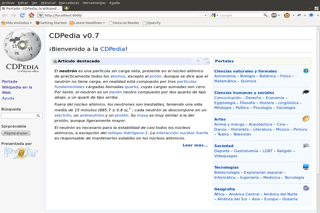
Task: Open the Editar menu
Action: (x=23, y=3)
